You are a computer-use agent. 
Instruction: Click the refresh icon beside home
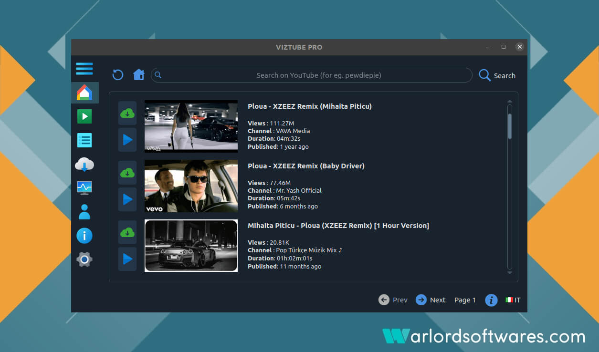tap(118, 75)
